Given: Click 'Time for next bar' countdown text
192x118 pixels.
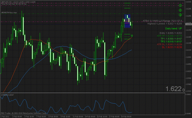Looking at the screenshot, I should (x=14, y=4).
